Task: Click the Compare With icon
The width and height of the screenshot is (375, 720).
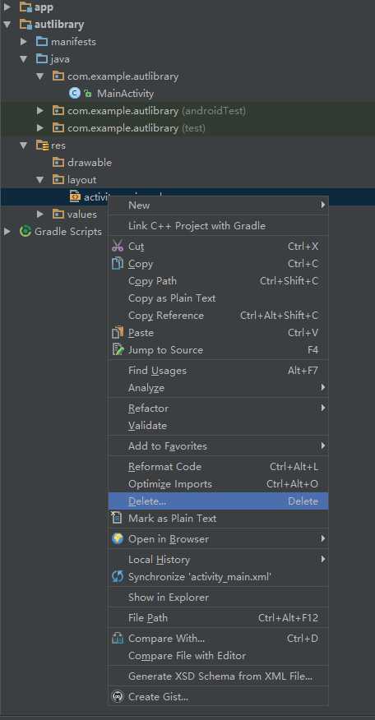Action: (118, 639)
